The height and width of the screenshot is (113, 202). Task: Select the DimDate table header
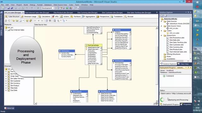pos(122,30)
